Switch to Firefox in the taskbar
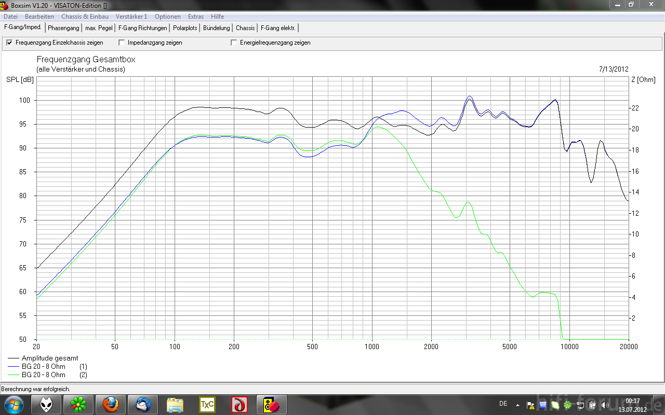The height and width of the screenshot is (415, 665). 111,404
